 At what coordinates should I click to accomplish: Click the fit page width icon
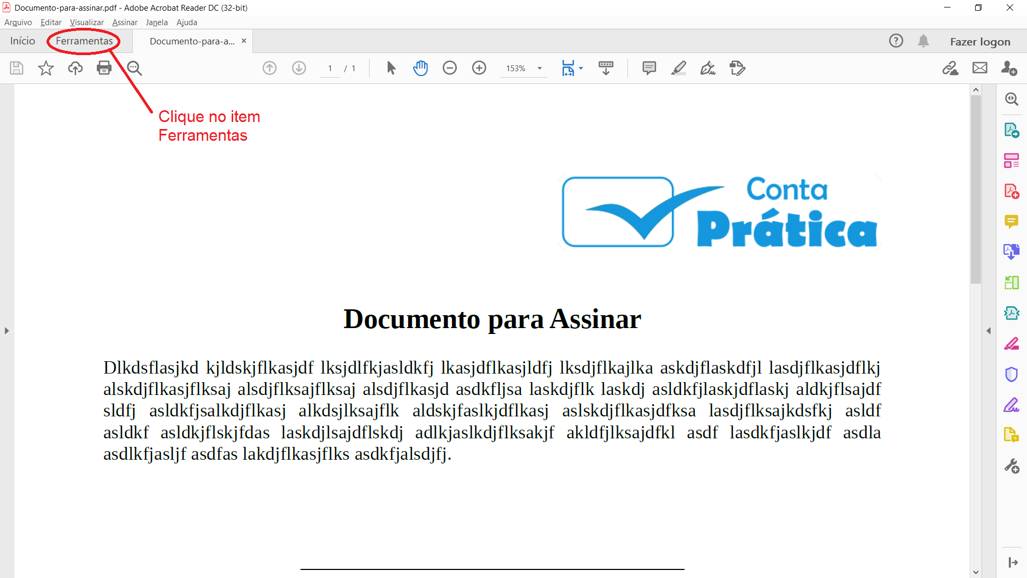click(x=568, y=68)
